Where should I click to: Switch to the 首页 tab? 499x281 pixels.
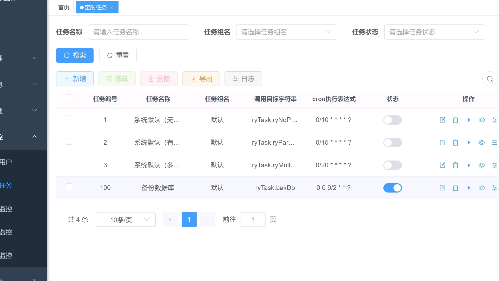[64, 7]
